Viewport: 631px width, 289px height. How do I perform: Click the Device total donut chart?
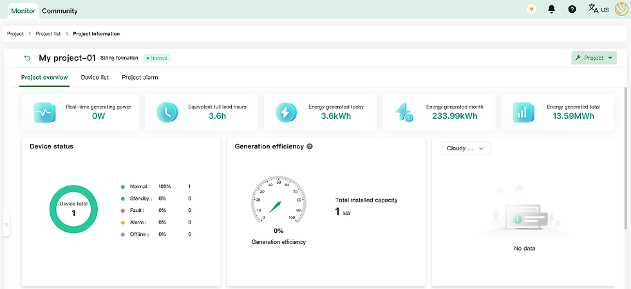(73, 209)
